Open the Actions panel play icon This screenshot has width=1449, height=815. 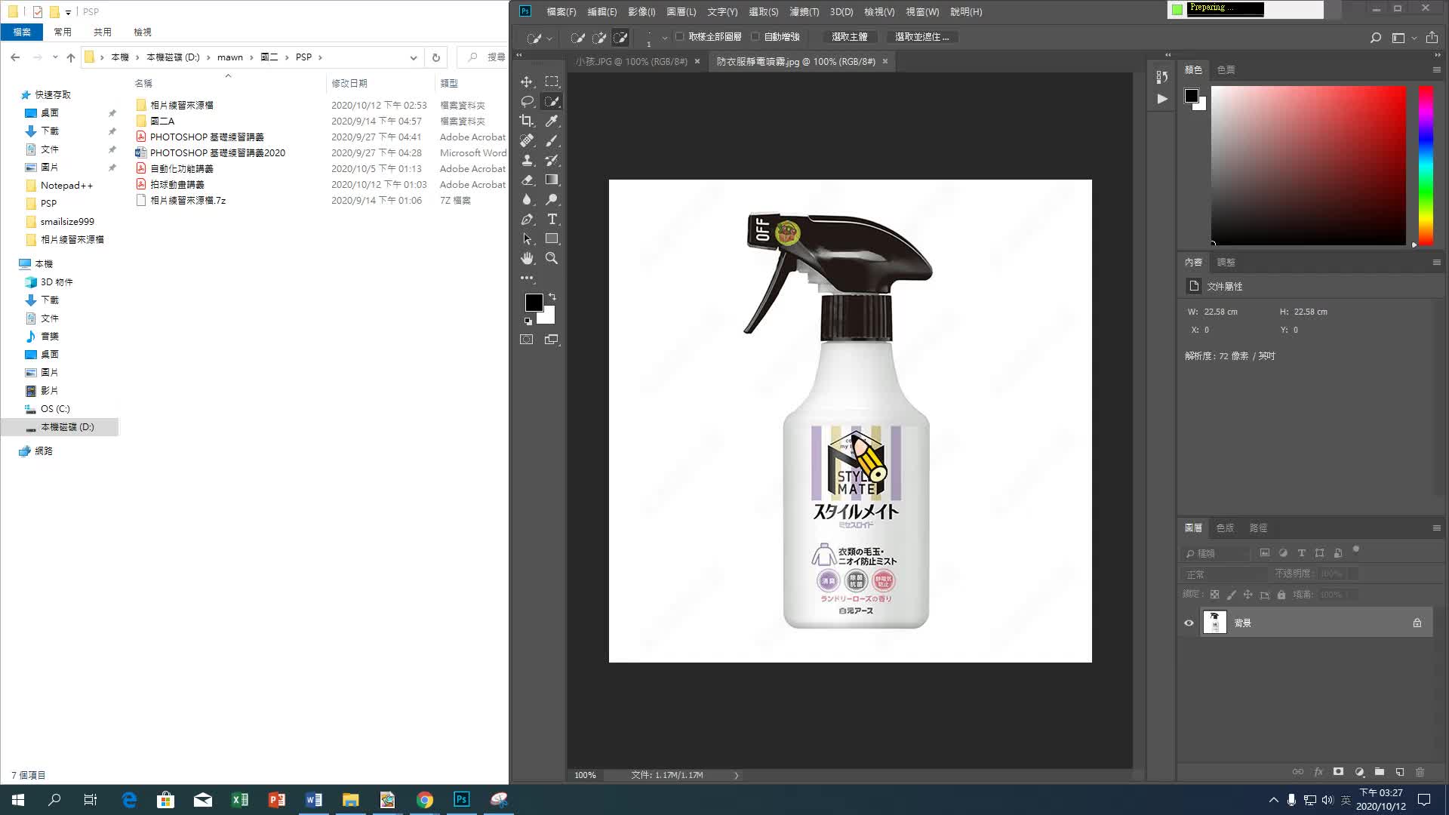[1162, 99]
